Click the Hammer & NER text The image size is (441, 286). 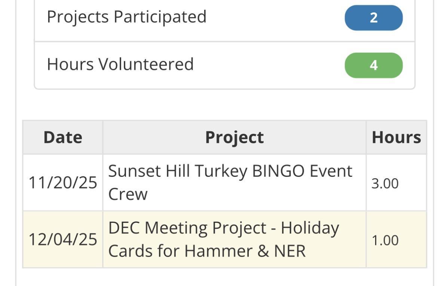pos(245,251)
